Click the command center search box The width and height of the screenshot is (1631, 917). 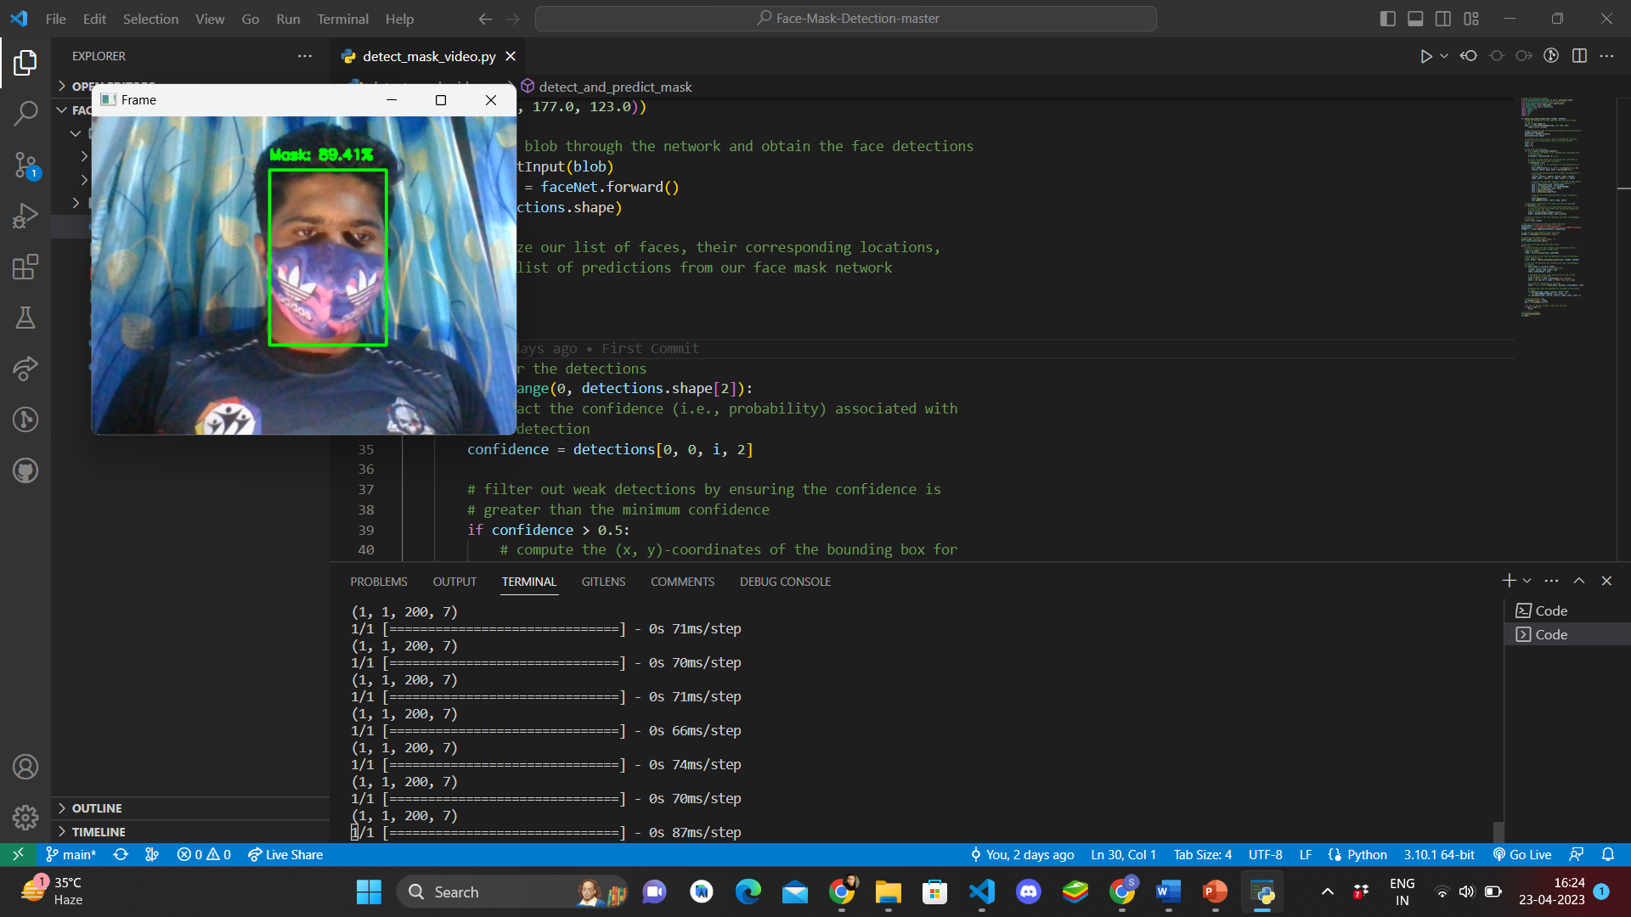click(846, 19)
